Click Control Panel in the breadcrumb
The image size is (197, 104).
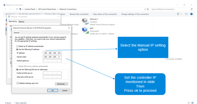(x=30, y=9)
